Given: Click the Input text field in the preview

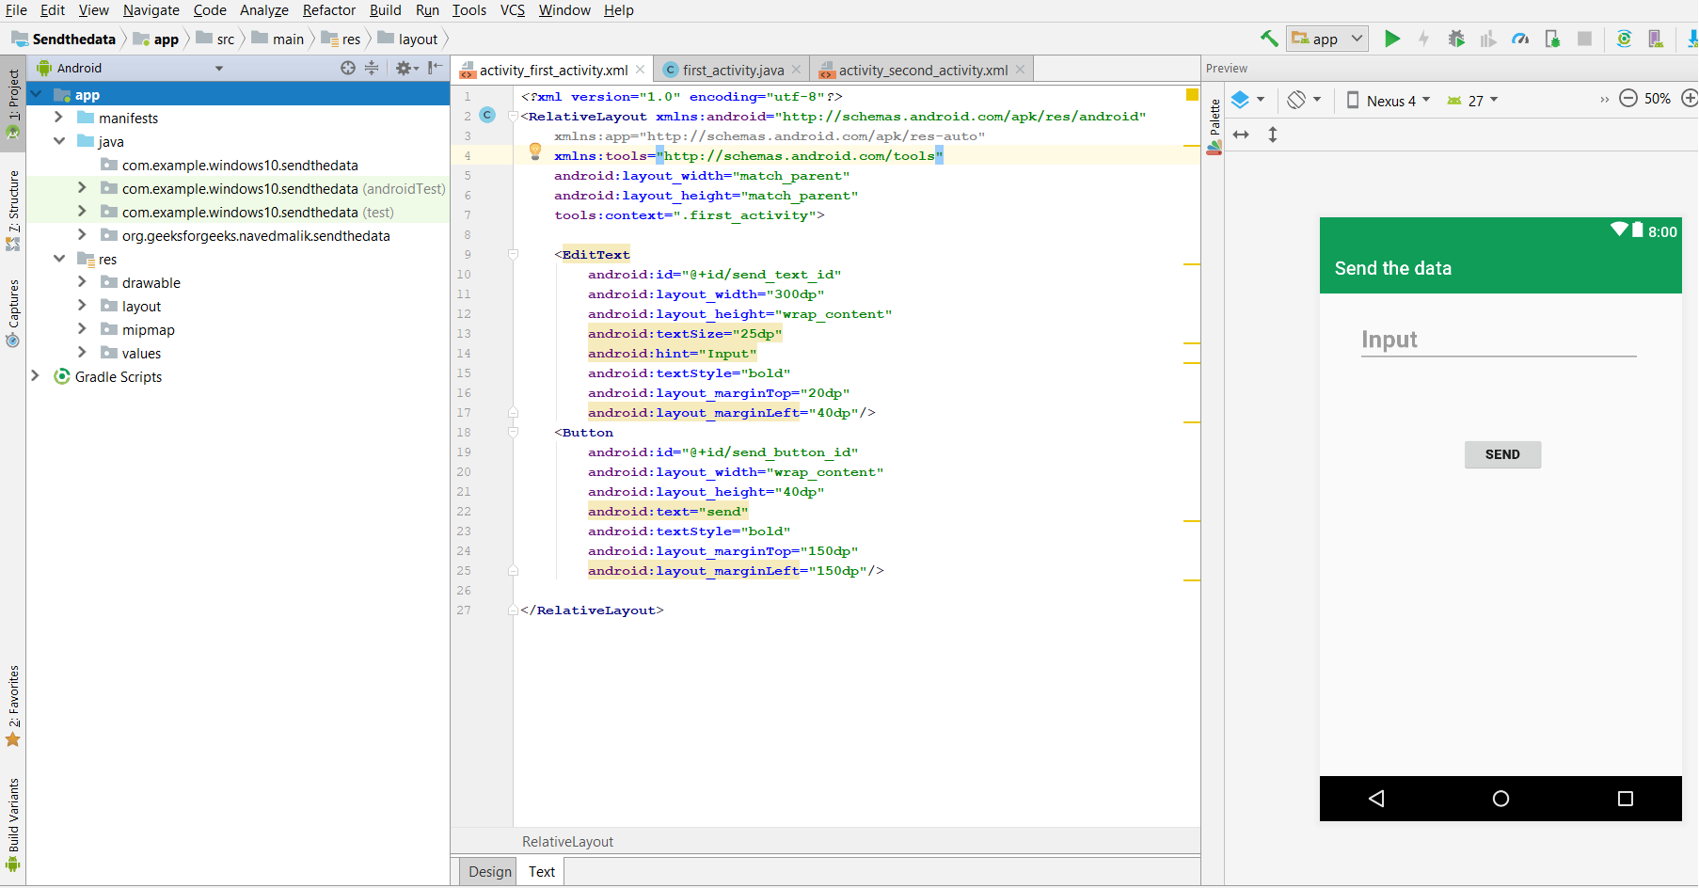Looking at the screenshot, I should 1498,340.
